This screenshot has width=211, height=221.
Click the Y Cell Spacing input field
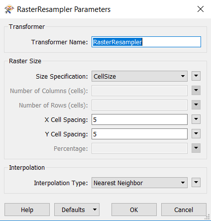coord(139,134)
